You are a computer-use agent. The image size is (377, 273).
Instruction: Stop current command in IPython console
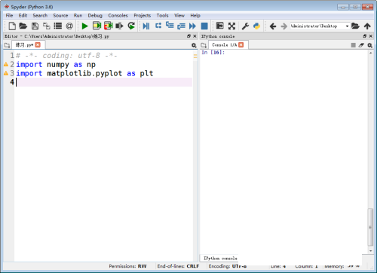click(353, 45)
